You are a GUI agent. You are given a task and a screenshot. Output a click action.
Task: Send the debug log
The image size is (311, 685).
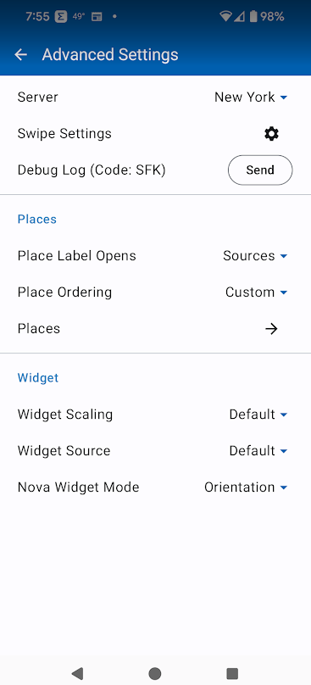(x=260, y=170)
